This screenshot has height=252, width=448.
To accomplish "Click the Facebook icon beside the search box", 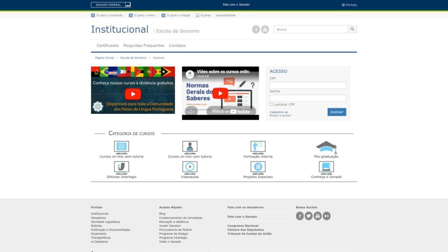I will [256, 29].
